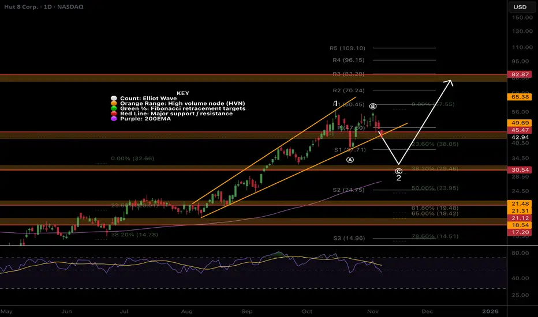Select the 30.54 red price label
The width and height of the screenshot is (538, 317).
[520, 169]
